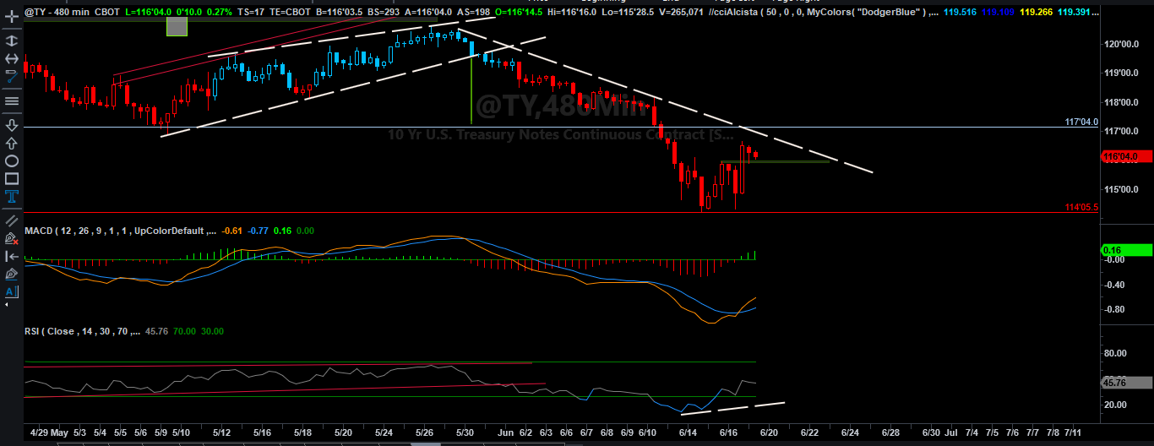Click the horizontal expand arrows tool
Image resolution: width=1154 pixels, height=446 pixels.
click(x=12, y=58)
